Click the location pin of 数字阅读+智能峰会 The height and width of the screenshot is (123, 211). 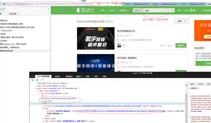coord(118,67)
